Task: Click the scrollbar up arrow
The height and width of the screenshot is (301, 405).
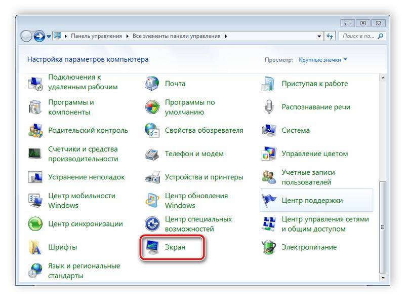Action: 383,78
